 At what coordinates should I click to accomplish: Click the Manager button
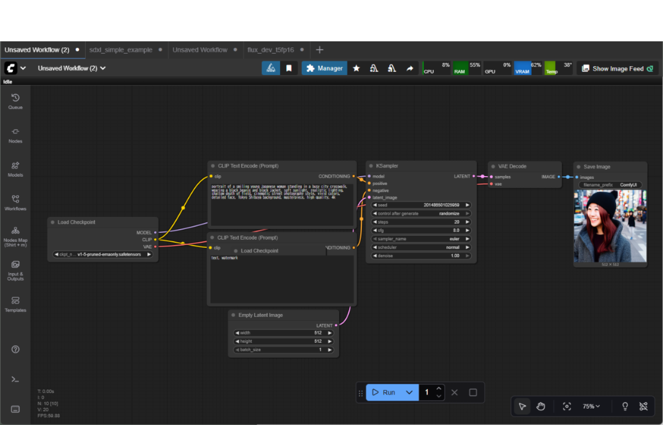[325, 69]
